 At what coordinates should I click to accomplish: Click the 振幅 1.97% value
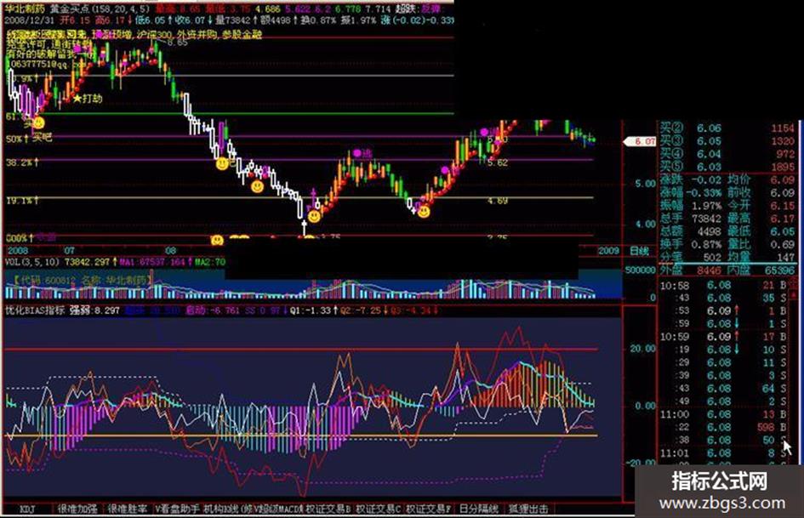[706, 206]
